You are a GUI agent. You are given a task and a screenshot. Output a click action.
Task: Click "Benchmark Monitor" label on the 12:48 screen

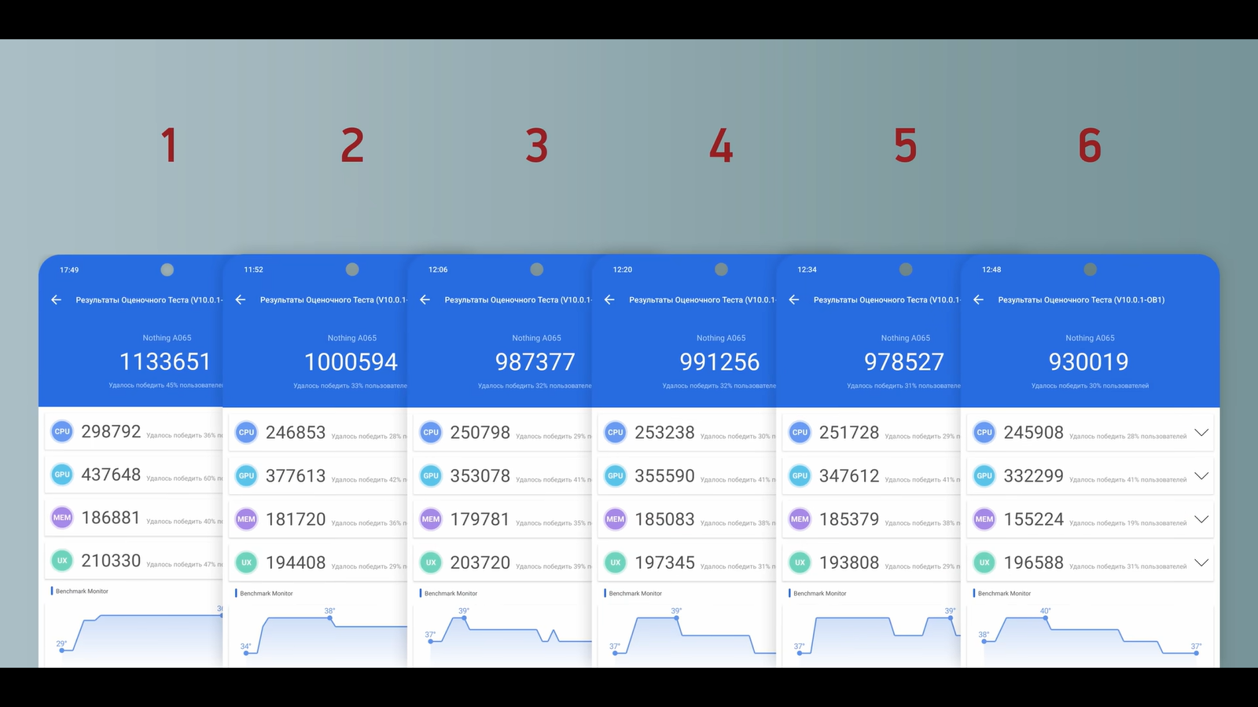[1004, 593]
